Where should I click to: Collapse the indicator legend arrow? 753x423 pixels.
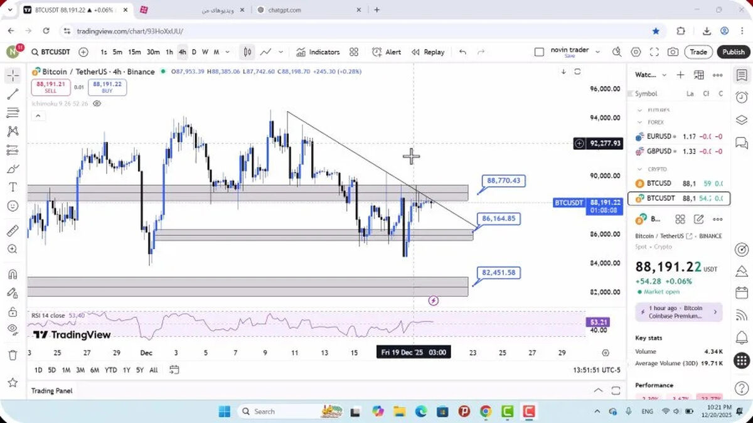[37, 115]
